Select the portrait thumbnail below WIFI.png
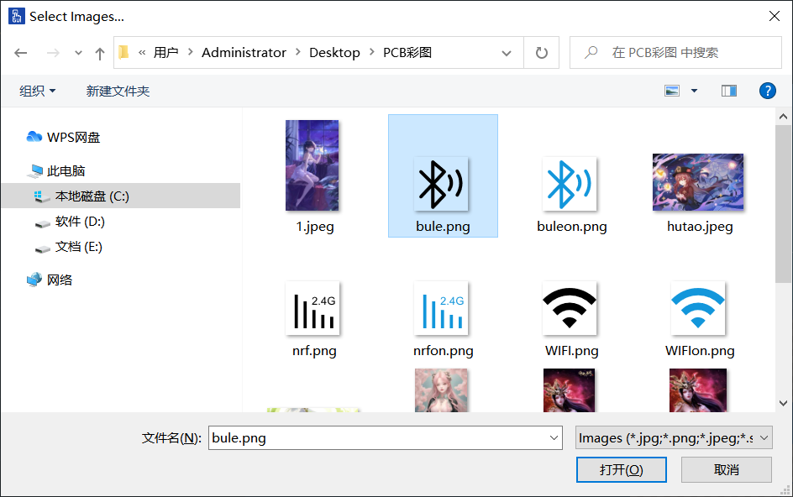Screen dimensions: 793x497 point(569,390)
